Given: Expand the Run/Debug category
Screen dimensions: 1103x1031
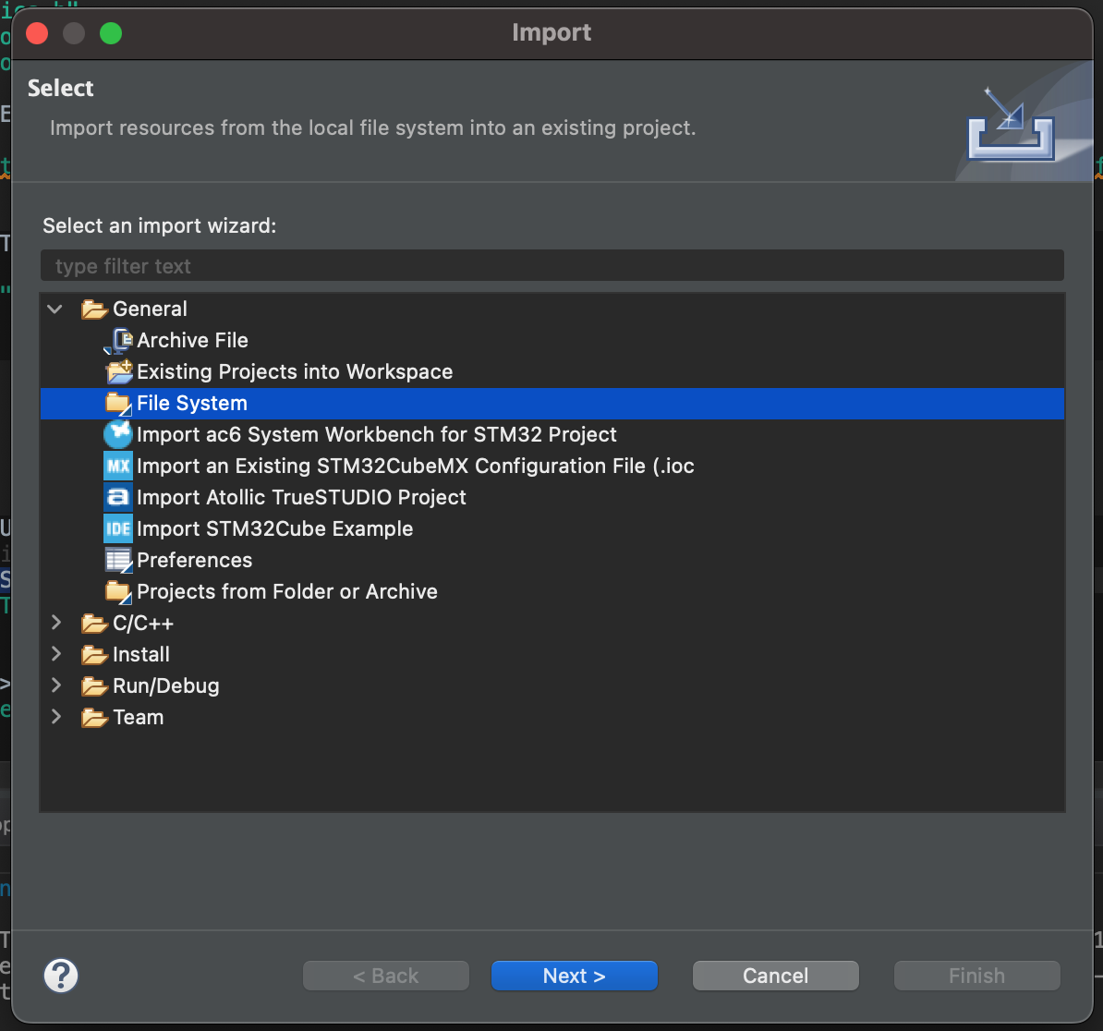Looking at the screenshot, I should click(55, 686).
